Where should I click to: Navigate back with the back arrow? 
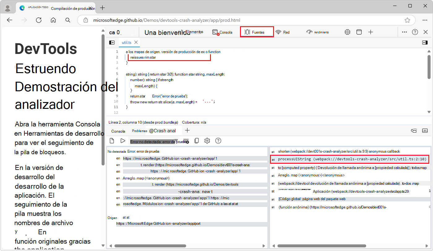coord(10,20)
